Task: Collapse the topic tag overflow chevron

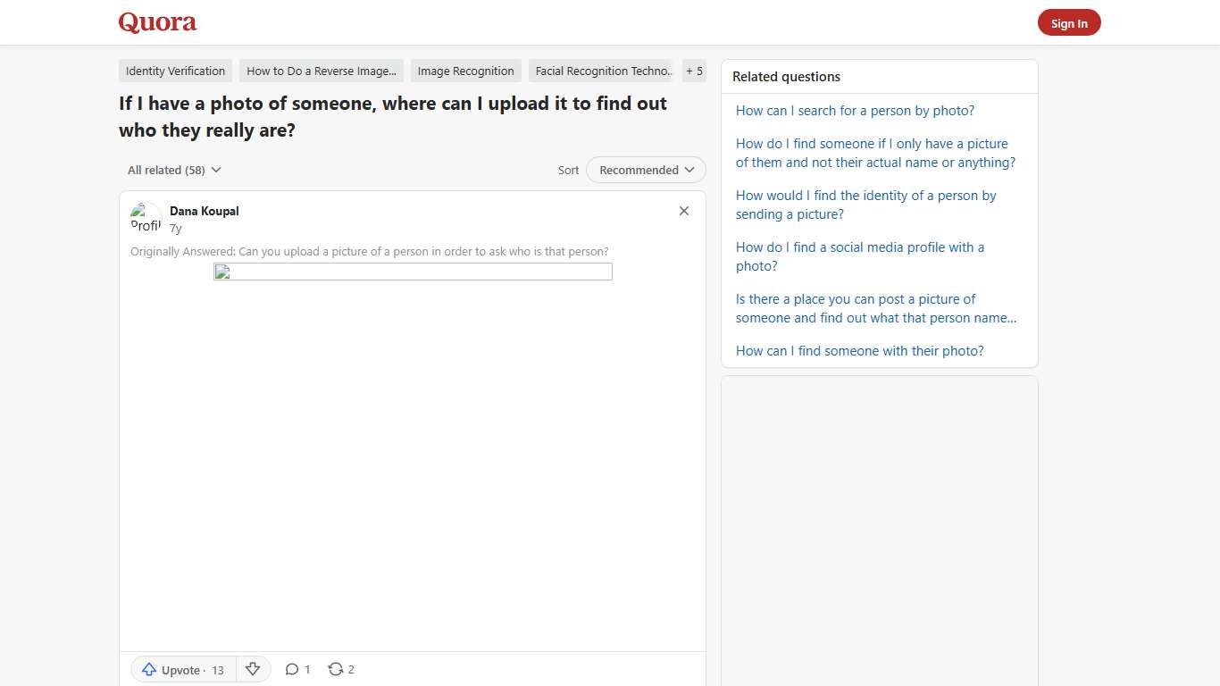Action: (694, 71)
